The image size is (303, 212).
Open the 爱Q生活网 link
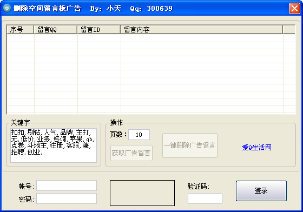click(x=256, y=148)
